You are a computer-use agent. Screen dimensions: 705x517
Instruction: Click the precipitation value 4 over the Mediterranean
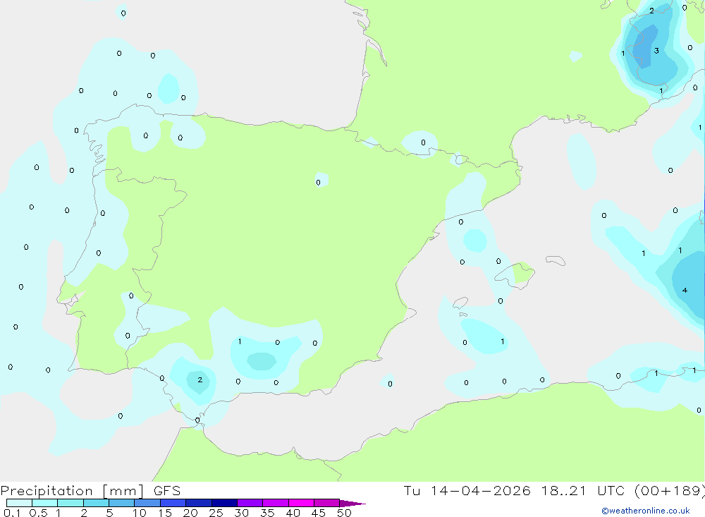(685, 290)
